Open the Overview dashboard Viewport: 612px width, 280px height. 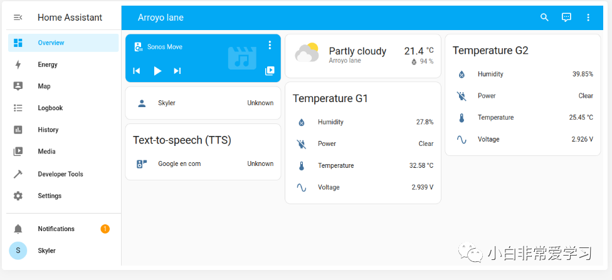click(63, 43)
